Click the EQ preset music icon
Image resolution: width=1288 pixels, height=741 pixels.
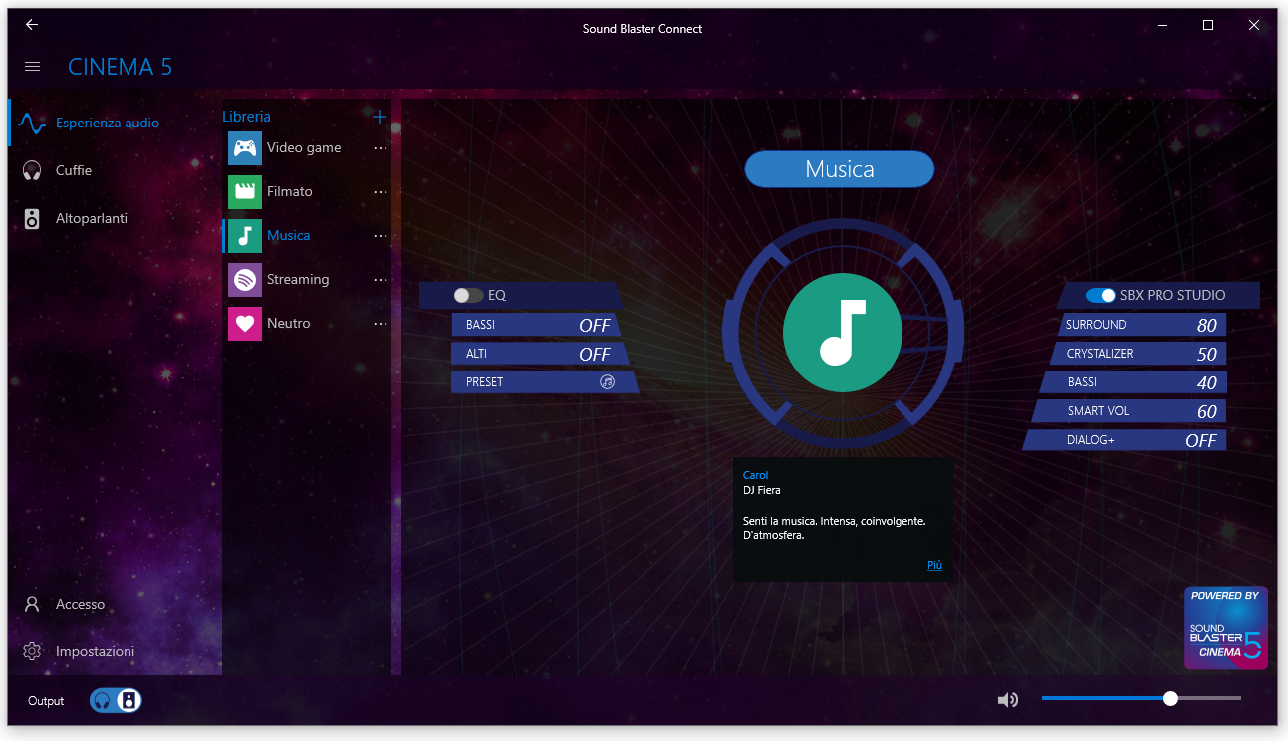pos(608,381)
